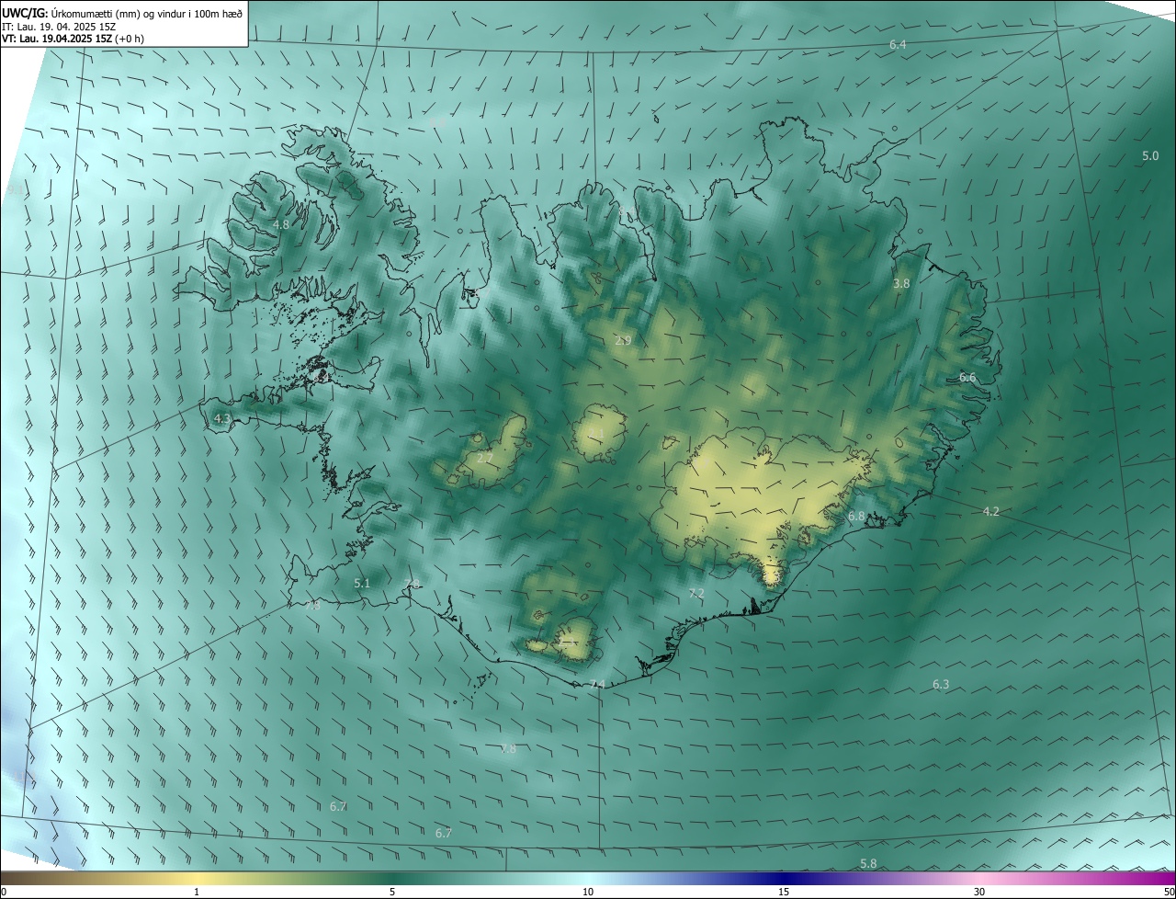Click the color scale tick labeled 1
Image resolution: width=1176 pixels, height=899 pixels.
click(x=197, y=893)
